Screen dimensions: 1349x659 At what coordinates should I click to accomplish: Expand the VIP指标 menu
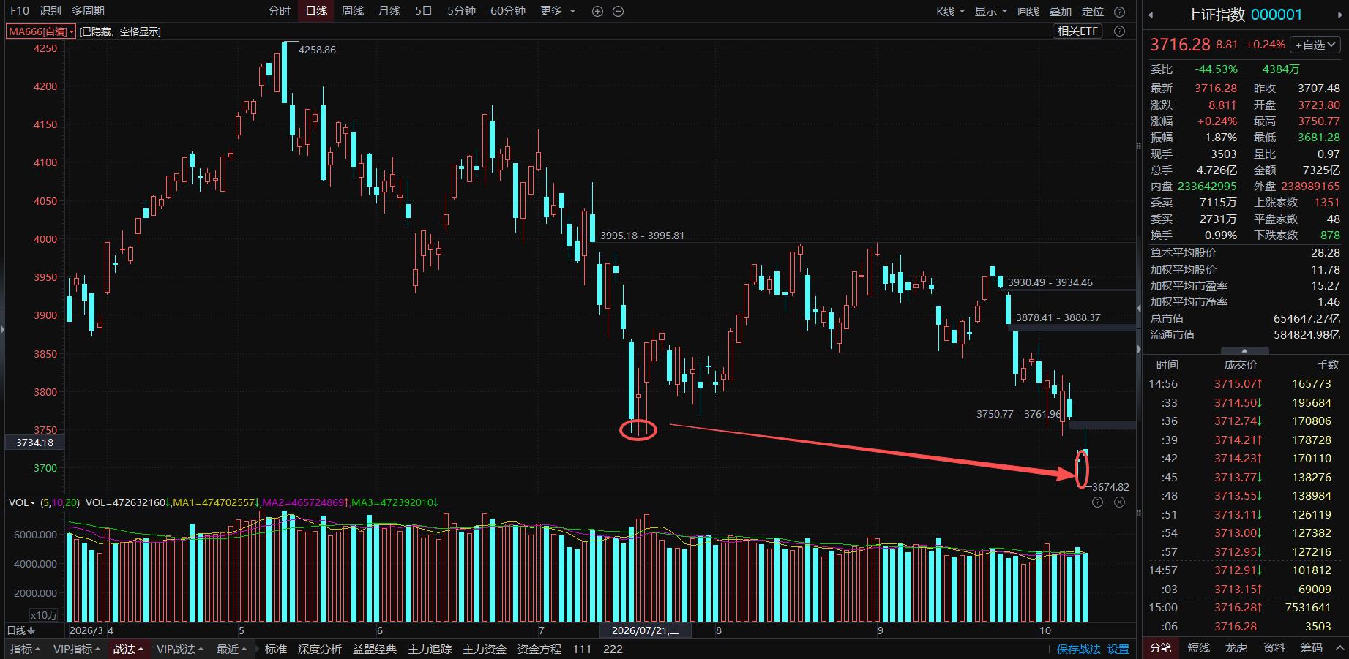[x=78, y=649]
